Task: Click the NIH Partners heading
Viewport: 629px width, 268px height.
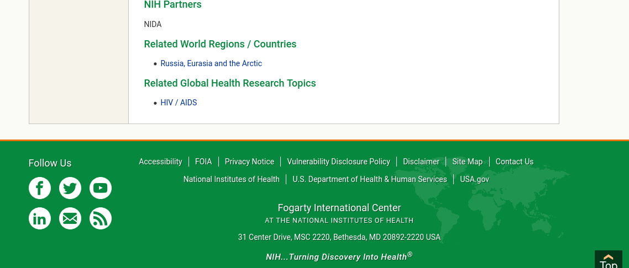Action: [173, 5]
